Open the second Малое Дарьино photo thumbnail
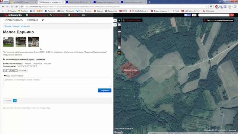238x134 pixels. (21, 42)
